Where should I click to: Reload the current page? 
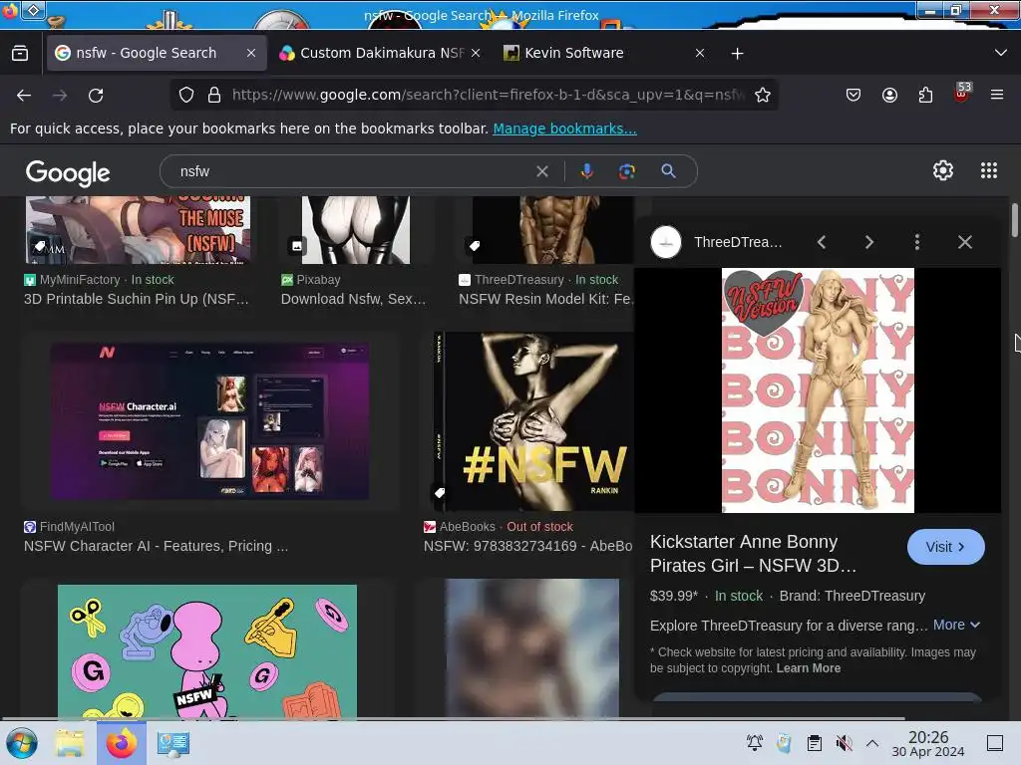[x=96, y=95]
